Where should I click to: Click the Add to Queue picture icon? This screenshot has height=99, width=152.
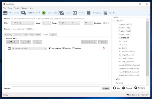point(23,13)
